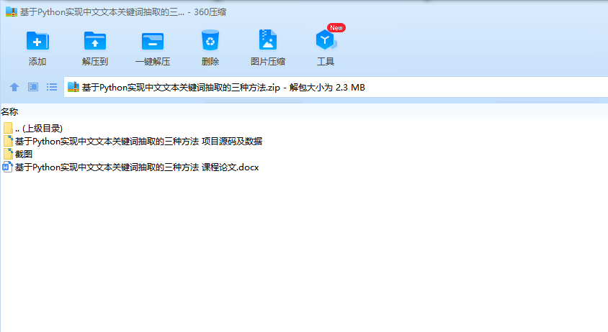The height and width of the screenshot is (332, 608).
Task: Switch to the list view icon
Action: pos(52,87)
